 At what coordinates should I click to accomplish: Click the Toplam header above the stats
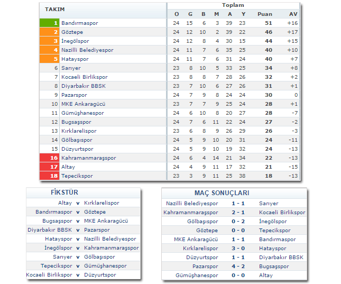(233, 5)
